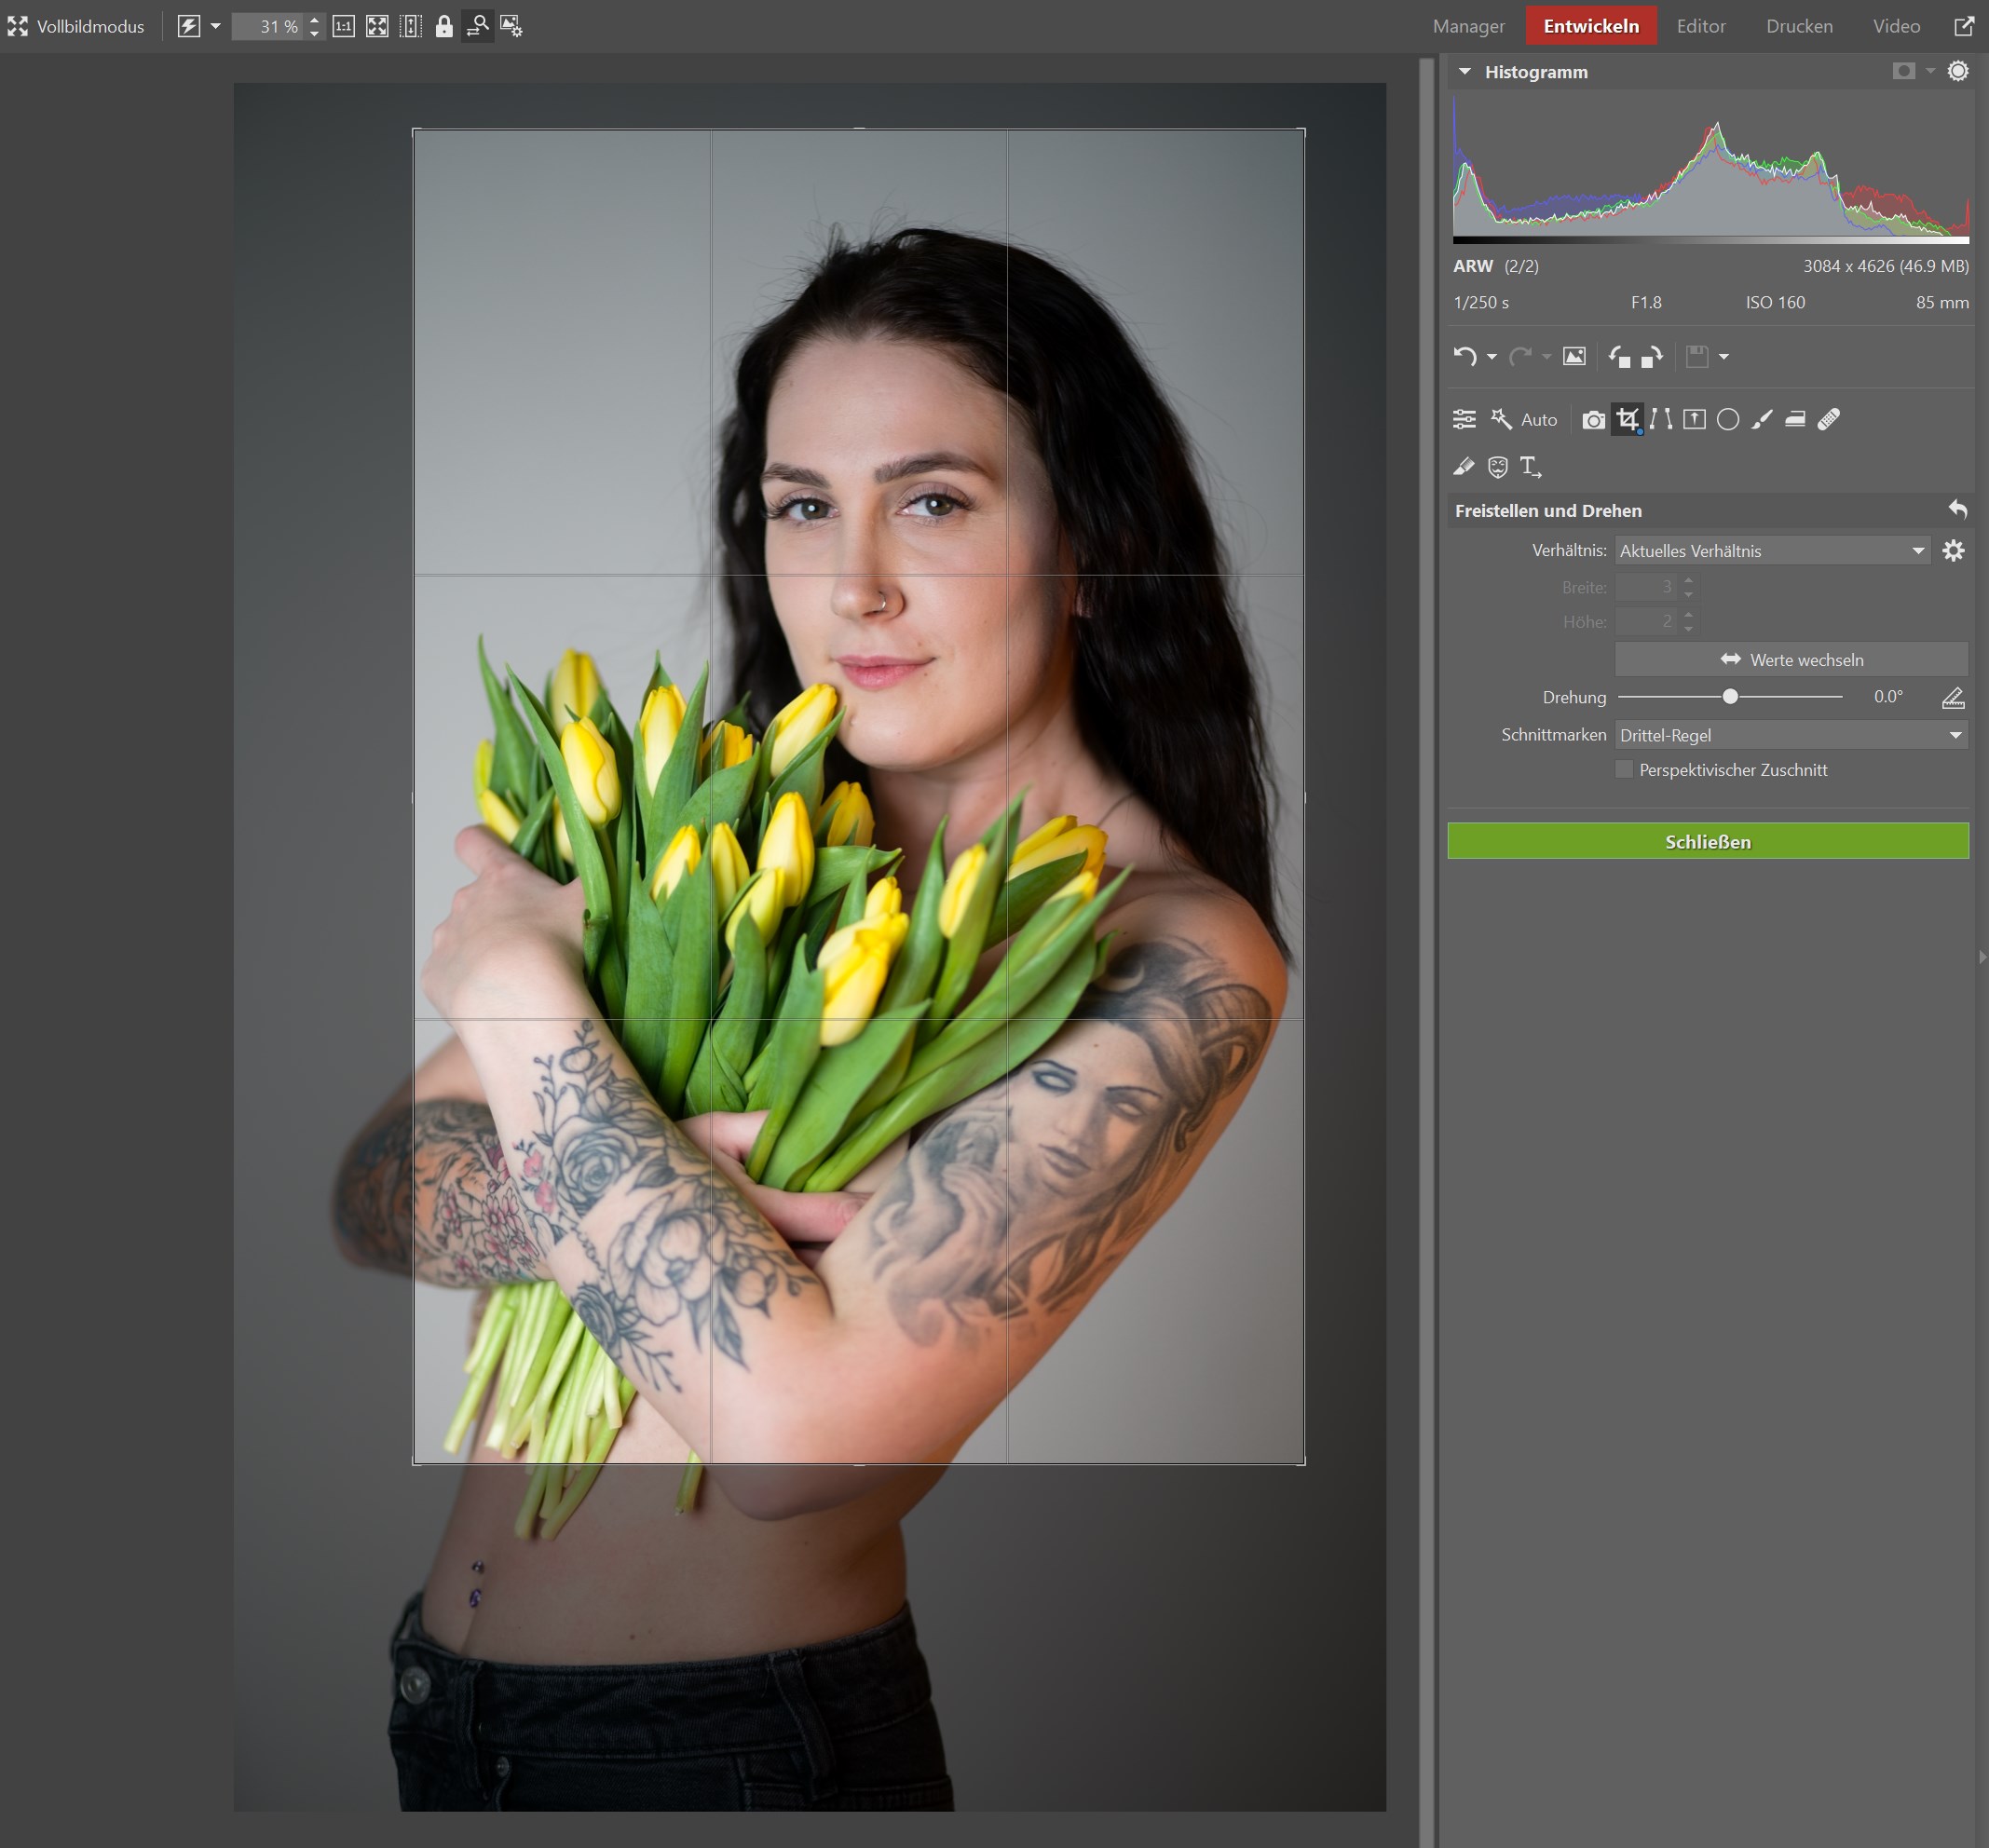Click the retouching bandage tool icon

point(1829,419)
